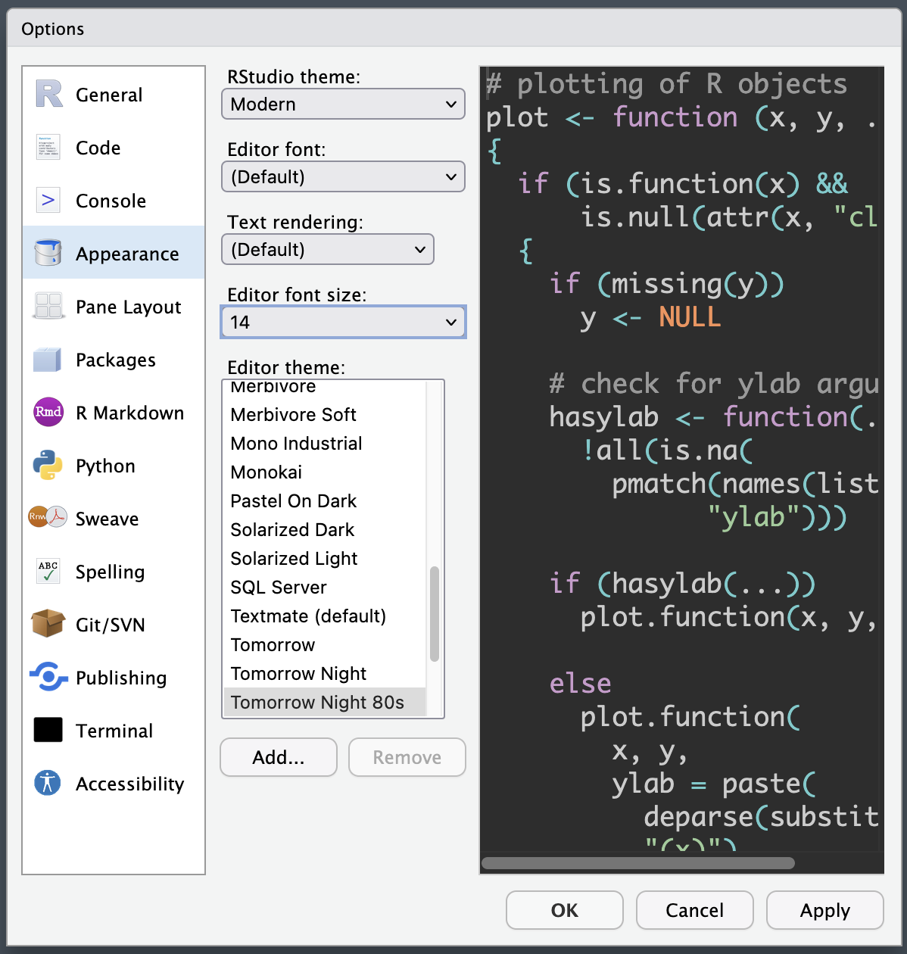The width and height of the screenshot is (907, 954).
Task: Select the Monokai editor theme
Action: point(326,472)
